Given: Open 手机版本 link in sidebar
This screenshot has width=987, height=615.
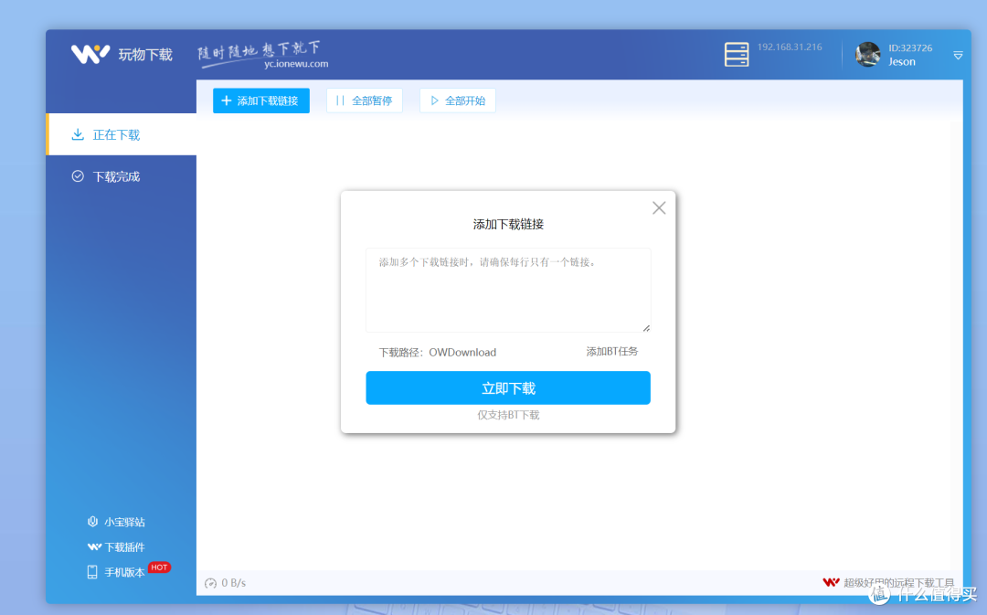Looking at the screenshot, I should click(x=124, y=572).
